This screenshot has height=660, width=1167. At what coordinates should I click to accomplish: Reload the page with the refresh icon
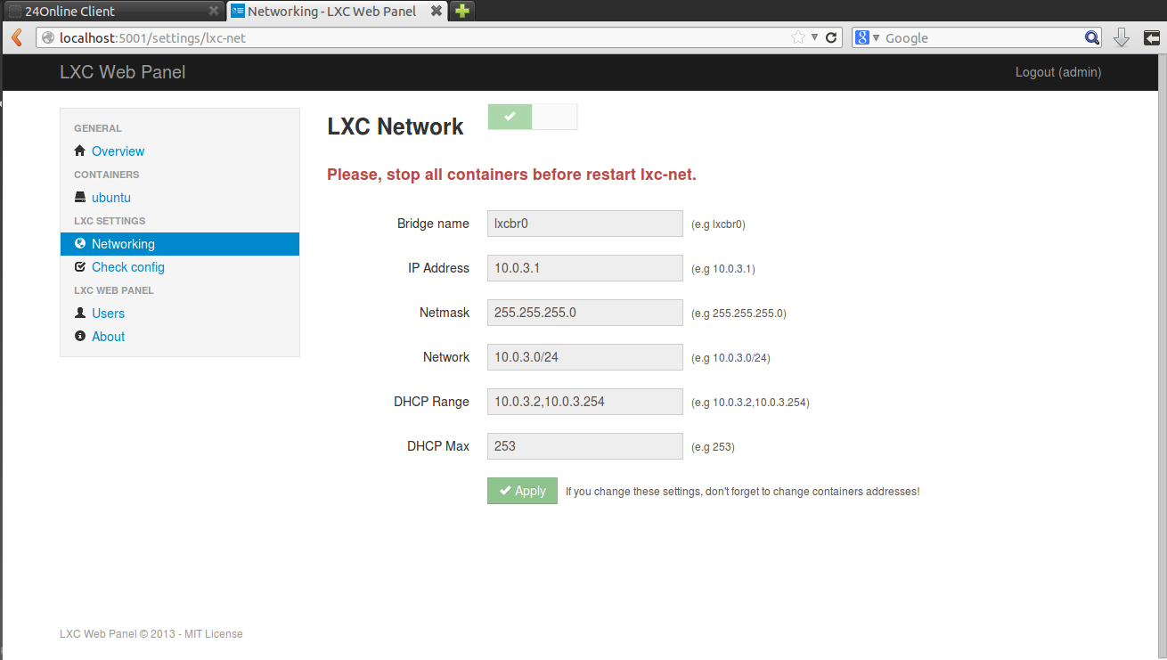click(x=831, y=37)
